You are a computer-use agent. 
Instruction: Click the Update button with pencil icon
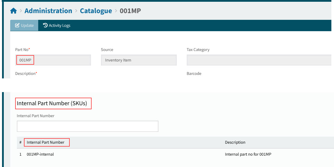(24, 25)
